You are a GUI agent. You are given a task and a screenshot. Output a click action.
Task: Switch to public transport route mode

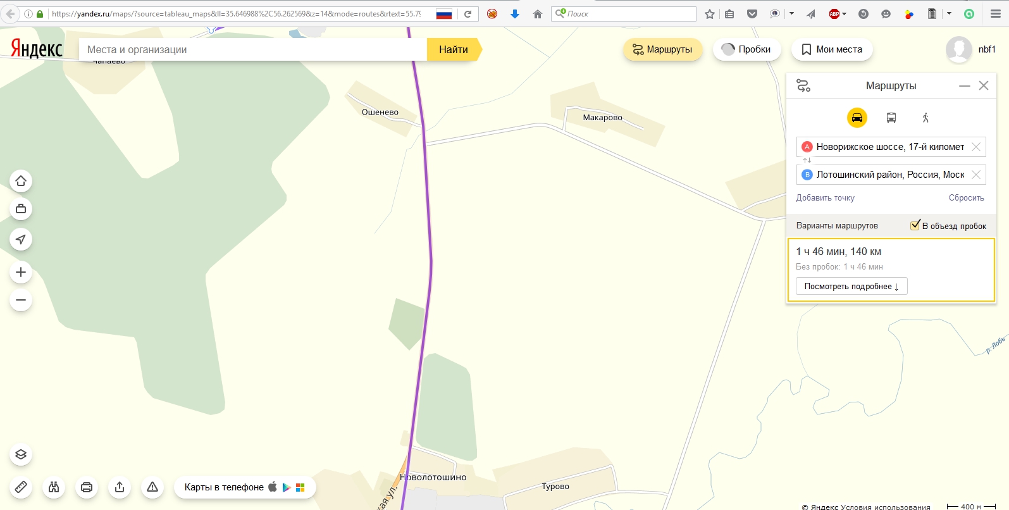(x=891, y=118)
